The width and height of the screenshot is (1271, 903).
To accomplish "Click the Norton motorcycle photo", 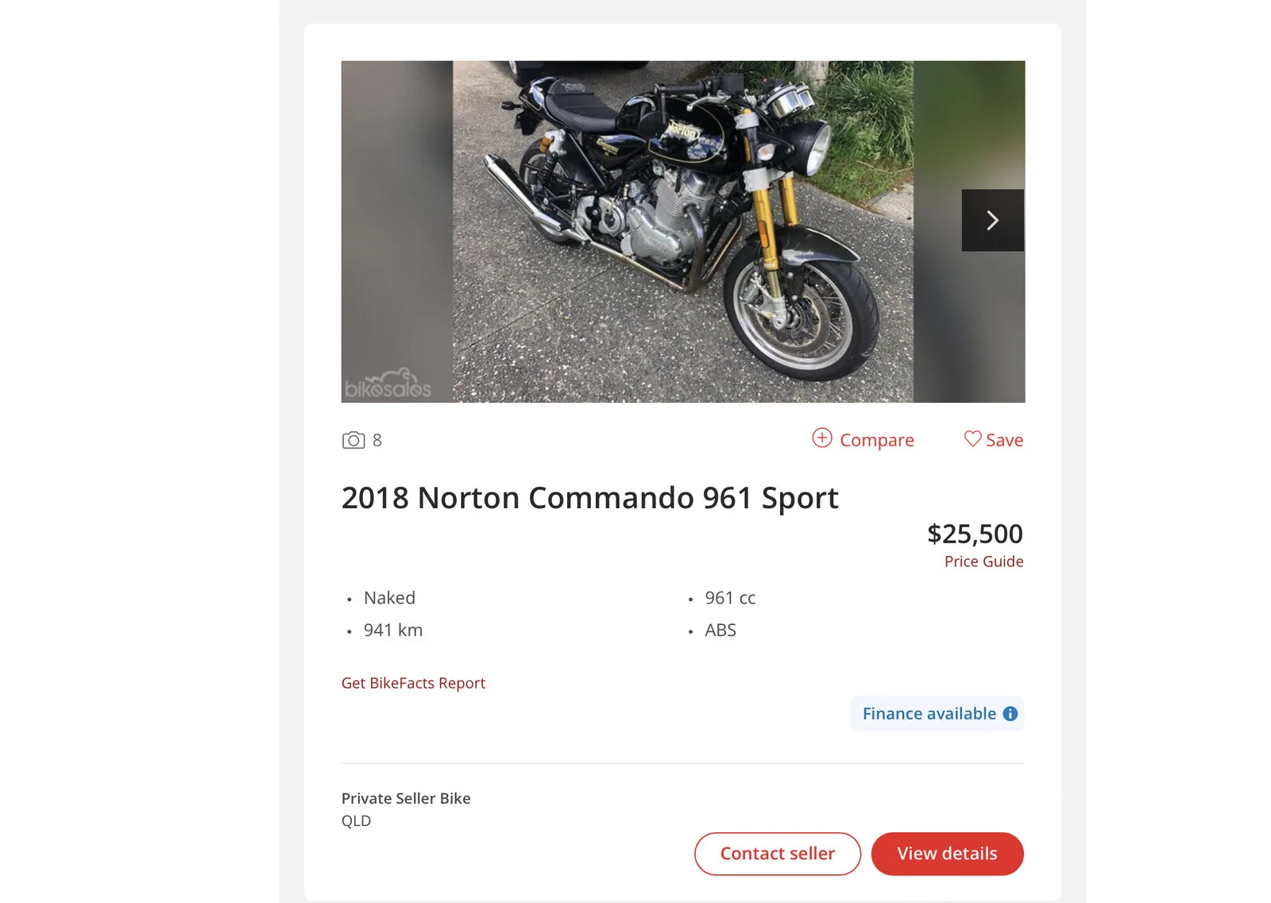I will point(682,231).
